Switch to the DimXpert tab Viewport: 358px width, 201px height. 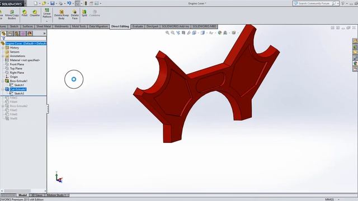coord(152,26)
